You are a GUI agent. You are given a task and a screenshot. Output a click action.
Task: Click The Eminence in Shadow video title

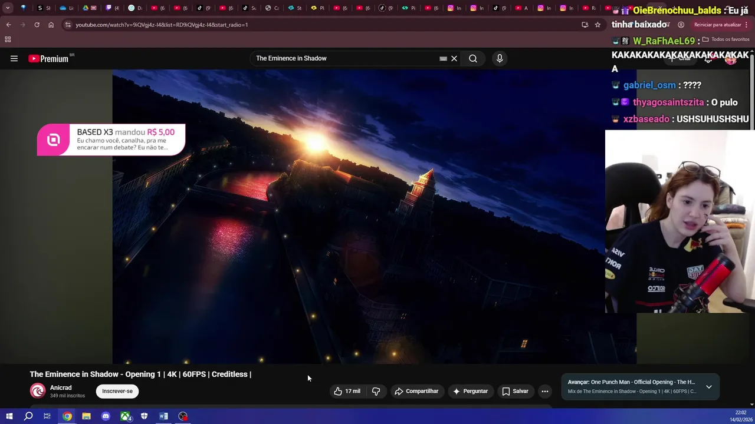(140, 374)
